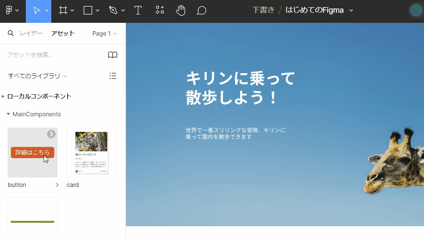This screenshot has height=238, width=424.
Task: Collapse the ローカルコンポーネント section
Action: click(3, 96)
